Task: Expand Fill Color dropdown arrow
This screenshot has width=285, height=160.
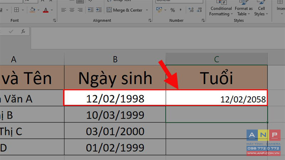Action: 38,10
